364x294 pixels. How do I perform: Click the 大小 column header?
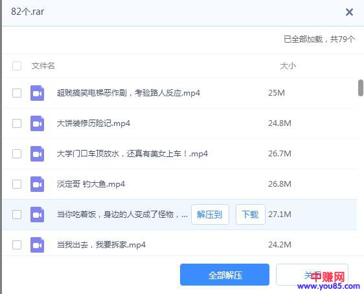(x=288, y=66)
